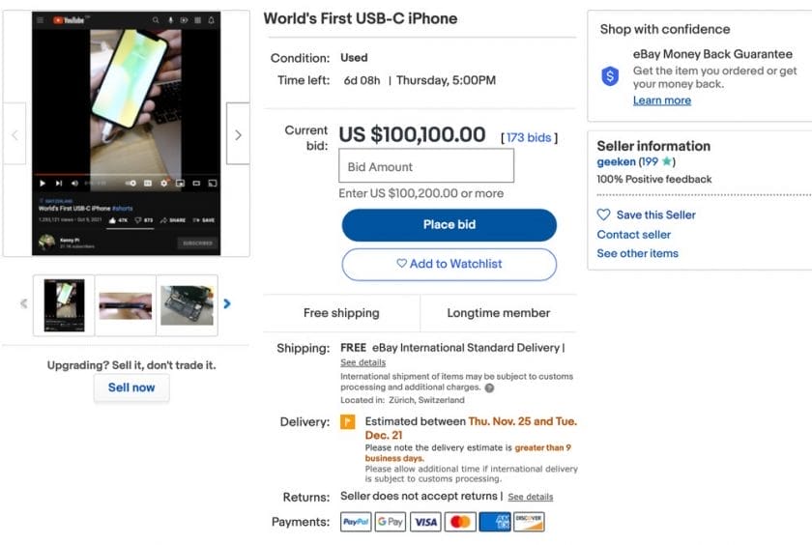Click the Sell now button
This screenshot has width=812, height=545.
(131, 387)
